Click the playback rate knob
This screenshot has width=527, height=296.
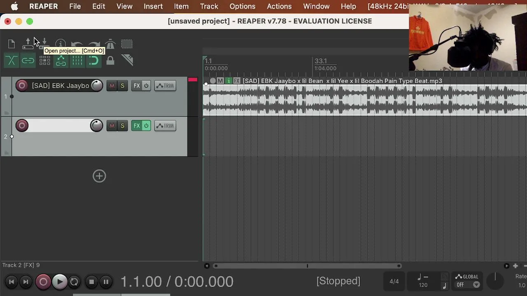pos(495,281)
